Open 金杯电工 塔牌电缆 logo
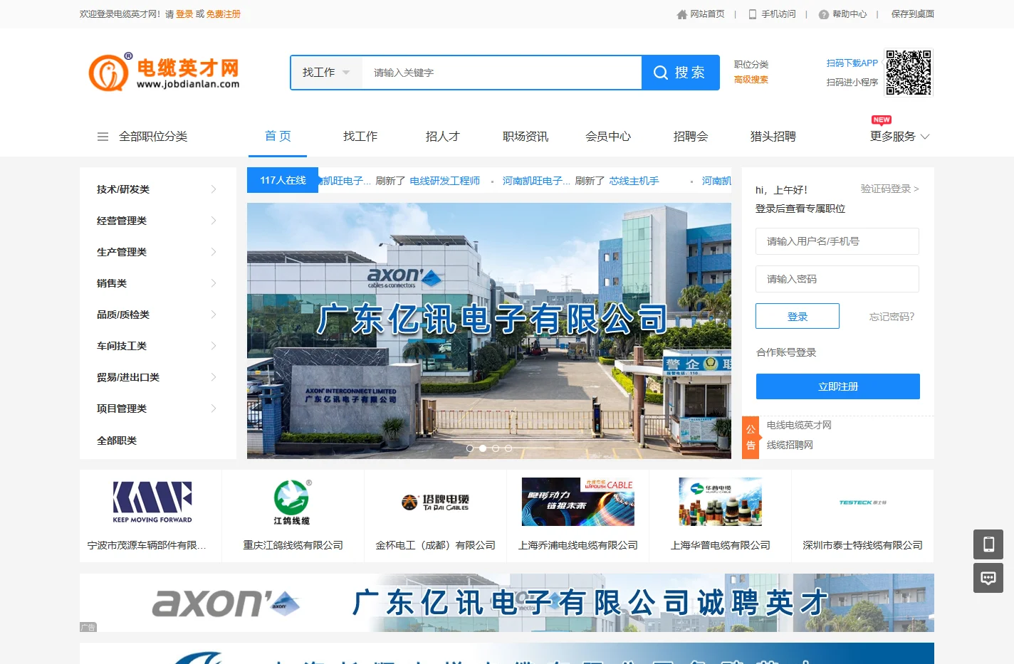Screen dimensions: 1014x664 [435, 502]
